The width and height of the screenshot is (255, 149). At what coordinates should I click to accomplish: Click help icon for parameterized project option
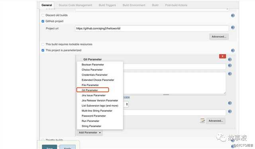pyautogui.click(x=233, y=51)
